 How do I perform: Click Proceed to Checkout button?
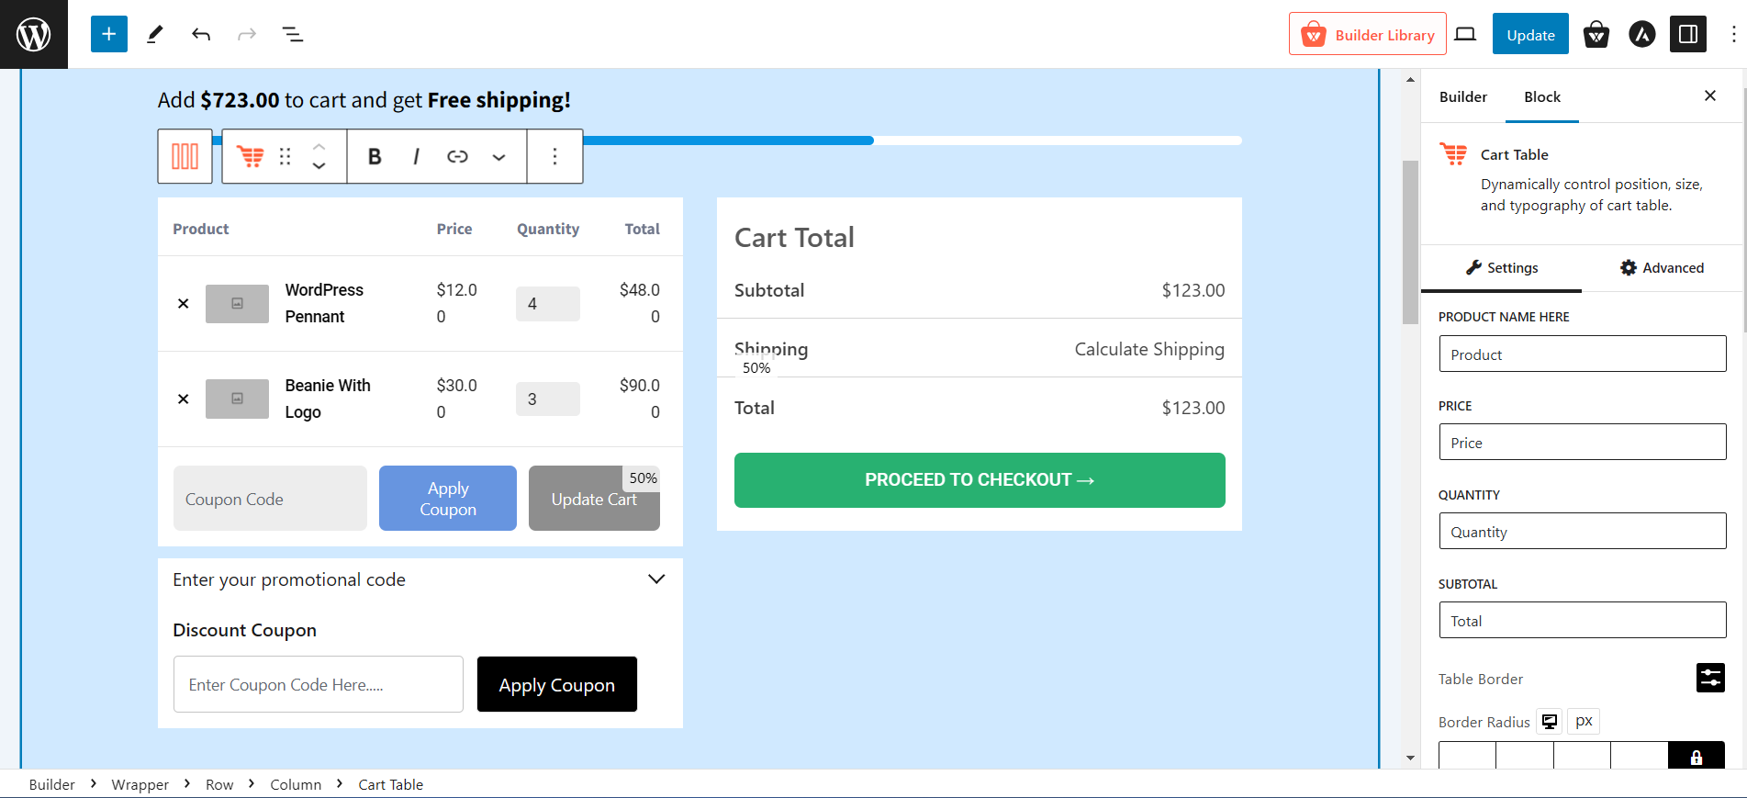[x=980, y=480]
